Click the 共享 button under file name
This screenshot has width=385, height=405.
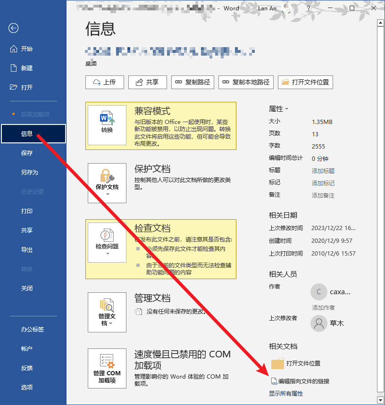click(x=148, y=82)
